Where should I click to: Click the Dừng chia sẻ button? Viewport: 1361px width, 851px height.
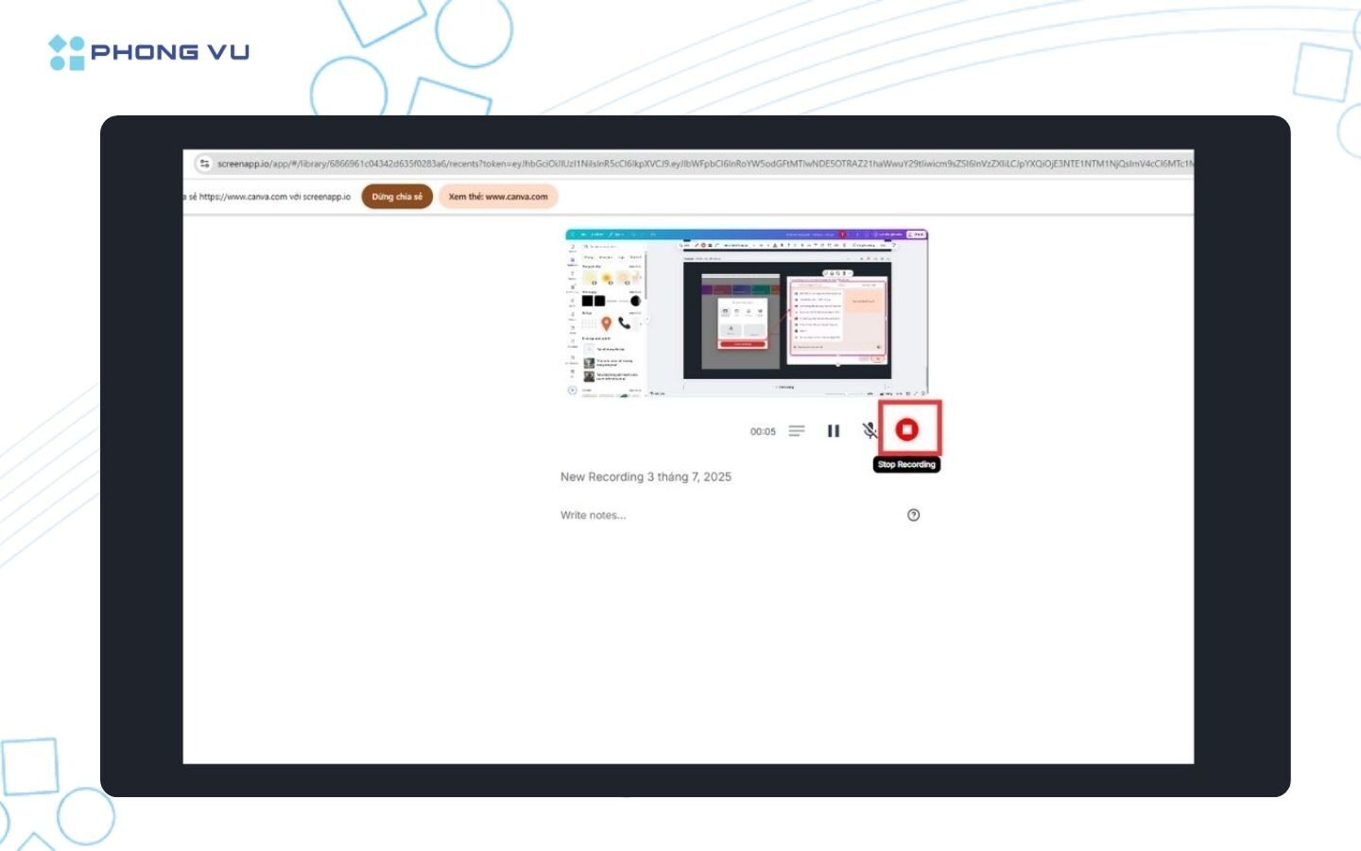click(x=397, y=197)
